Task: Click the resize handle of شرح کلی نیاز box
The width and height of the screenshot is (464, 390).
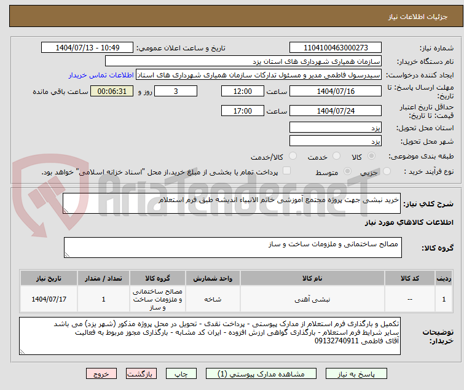Action: [66, 211]
